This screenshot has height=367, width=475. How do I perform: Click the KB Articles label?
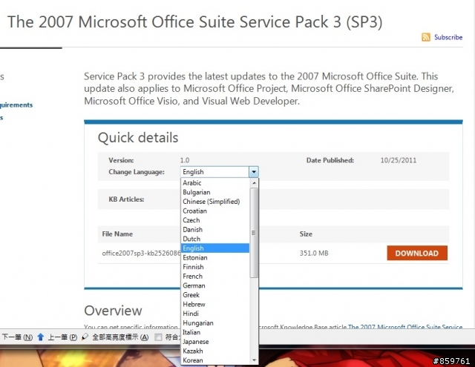point(126,199)
